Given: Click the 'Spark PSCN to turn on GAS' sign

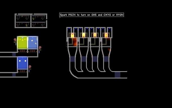Looking at the screenshot, I should click(92, 15).
